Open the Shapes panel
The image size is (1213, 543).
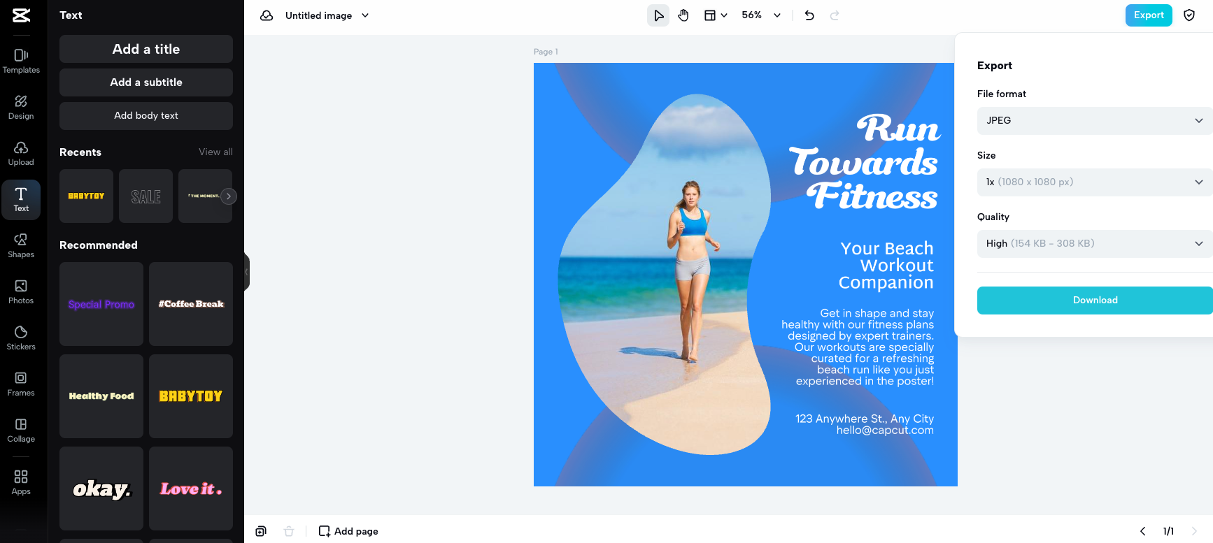[x=21, y=245]
